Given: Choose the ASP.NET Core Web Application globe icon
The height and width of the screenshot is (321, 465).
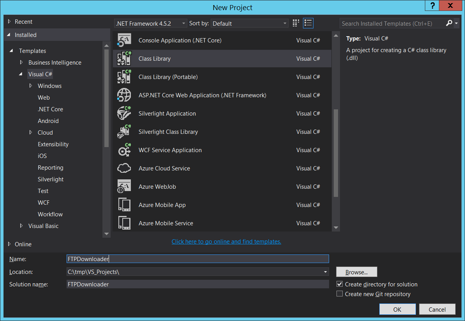Looking at the screenshot, I should coord(124,95).
